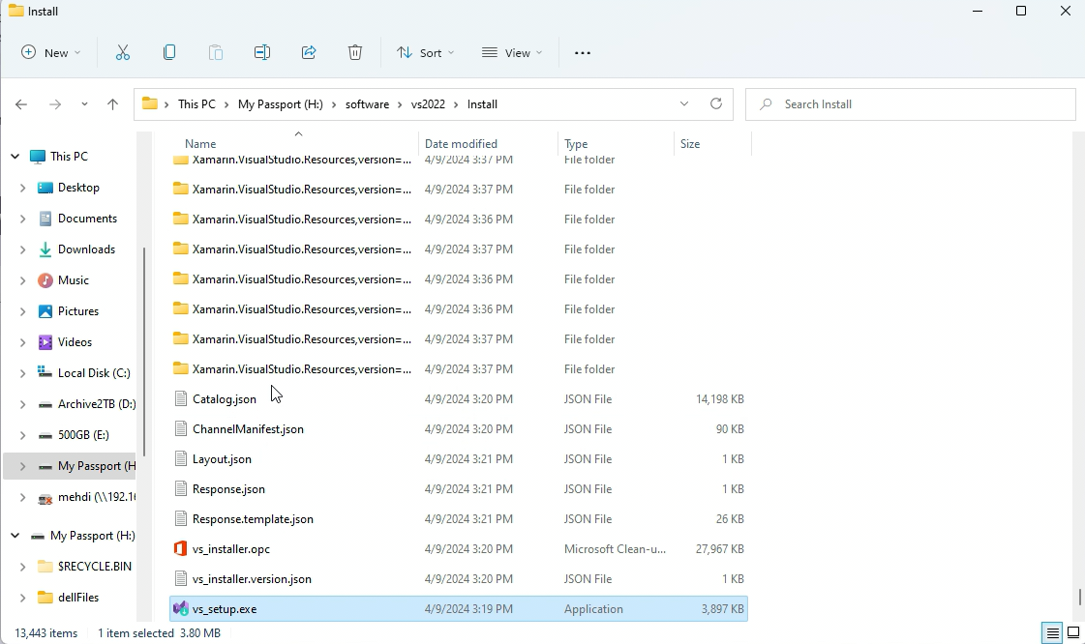Go back with the Back arrow
This screenshot has height=644, width=1085.
click(x=20, y=104)
